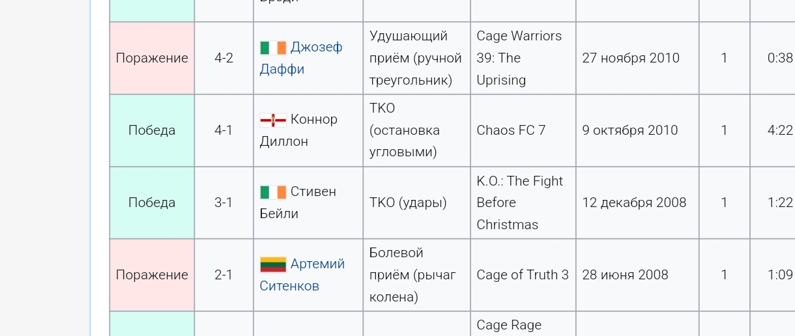The height and width of the screenshot is (336, 795).
Task: Click the Chaos FC 7 event cell
Action: (x=523, y=130)
